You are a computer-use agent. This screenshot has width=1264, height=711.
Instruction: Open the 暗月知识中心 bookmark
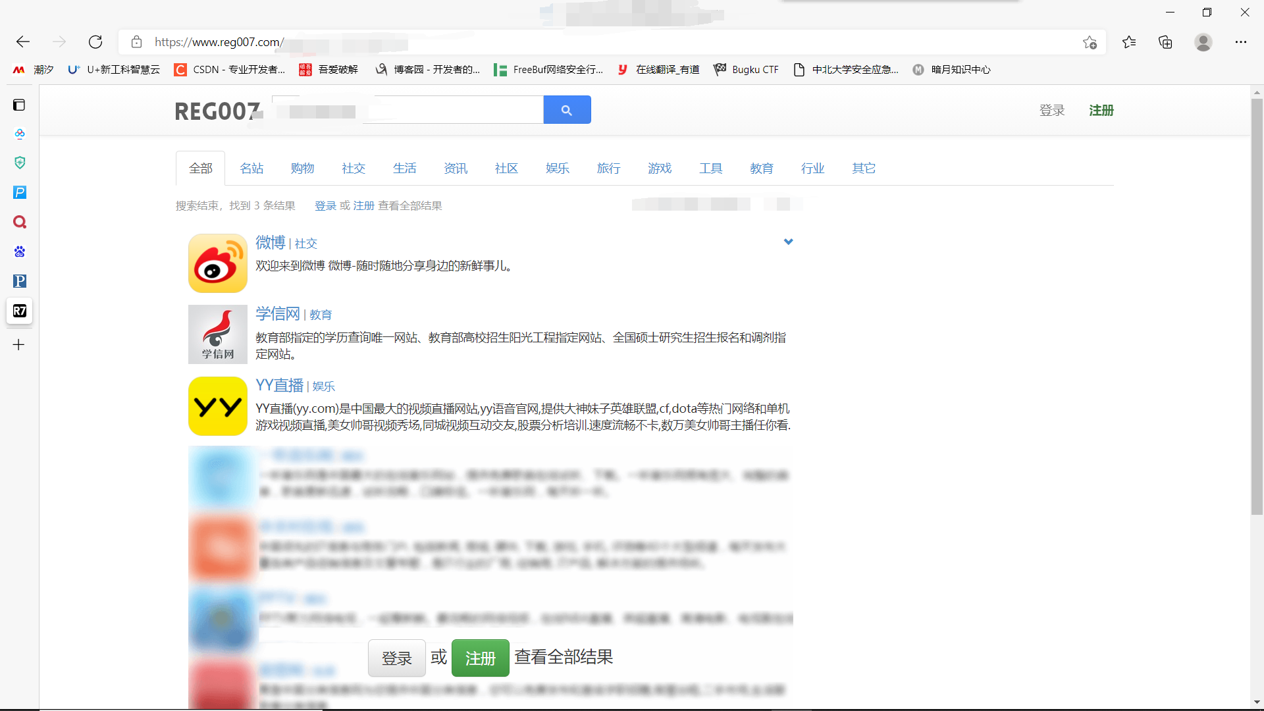coord(951,70)
